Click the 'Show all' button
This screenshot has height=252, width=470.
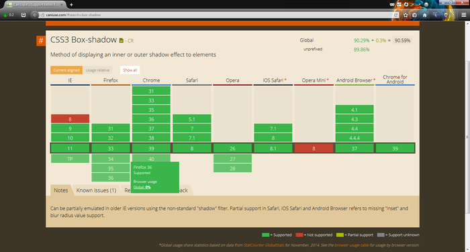[130, 70]
